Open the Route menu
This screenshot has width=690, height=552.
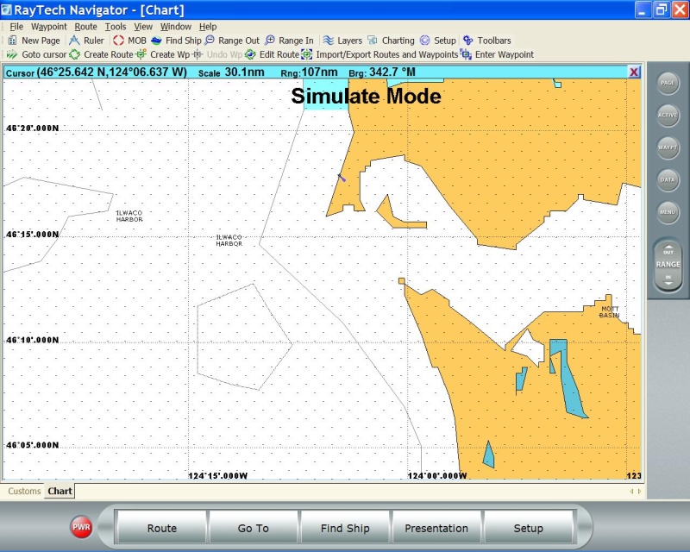pyautogui.click(x=85, y=27)
